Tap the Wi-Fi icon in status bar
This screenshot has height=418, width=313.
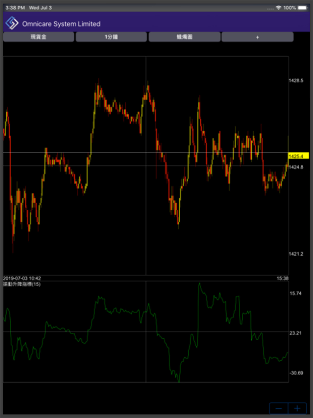coord(279,8)
